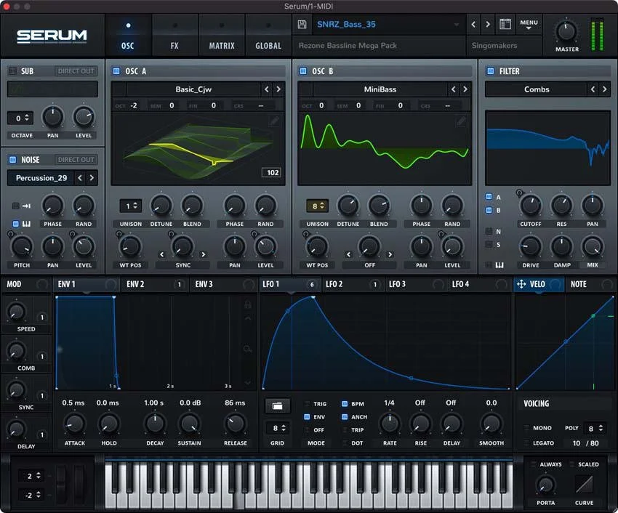Click the OFF warp mode label
The height and width of the screenshot is (513, 618).
click(369, 265)
